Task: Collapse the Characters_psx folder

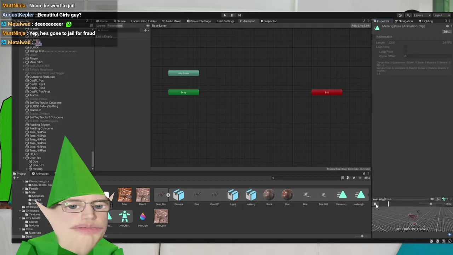Action: coord(24,181)
